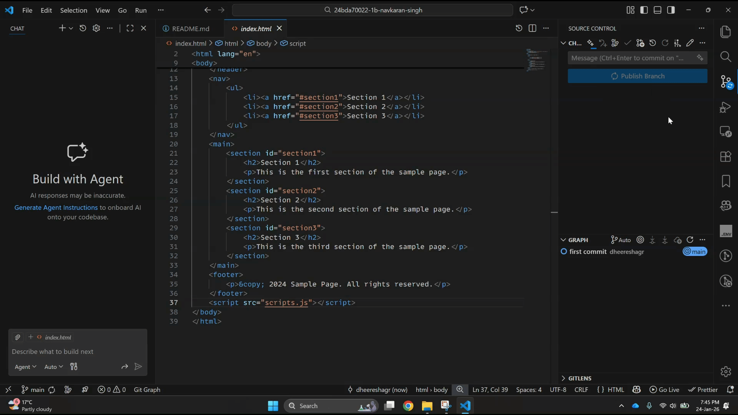This screenshot has height=415, width=738.
Task: Open the Search view in activity bar
Action: point(725,57)
